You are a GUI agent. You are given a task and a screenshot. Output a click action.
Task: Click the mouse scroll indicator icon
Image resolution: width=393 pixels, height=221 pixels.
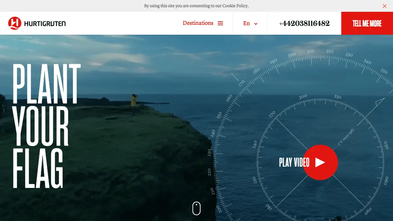[196, 208]
